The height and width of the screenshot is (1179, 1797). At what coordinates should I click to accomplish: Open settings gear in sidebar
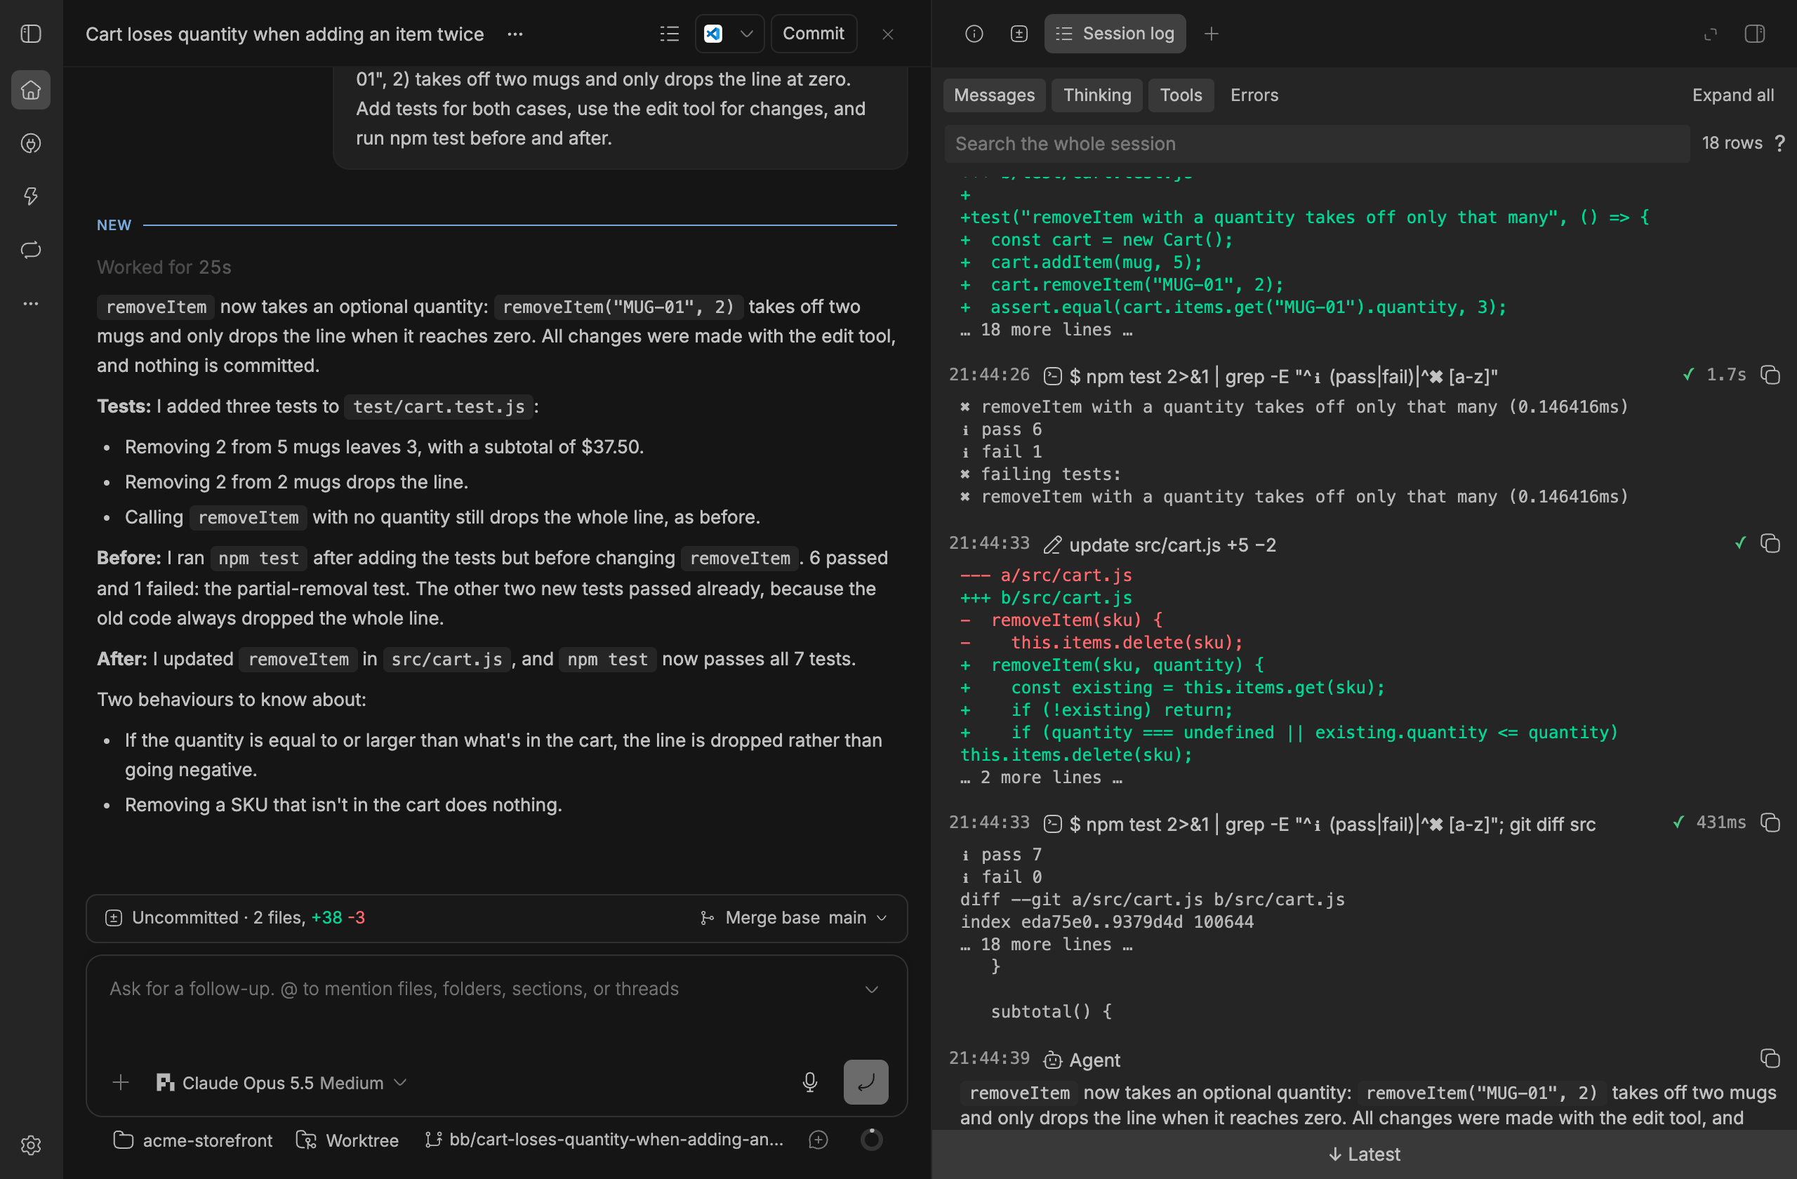click(31, 1145)
